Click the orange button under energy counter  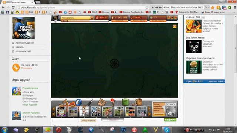pos(120,21)
